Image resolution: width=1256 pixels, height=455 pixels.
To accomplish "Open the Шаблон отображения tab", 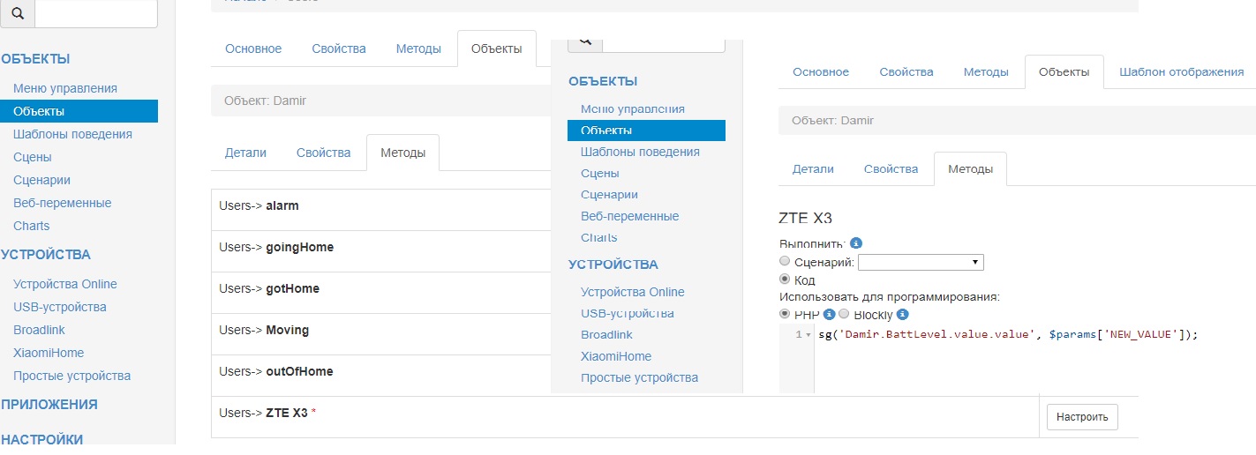I will point(1181,72).
